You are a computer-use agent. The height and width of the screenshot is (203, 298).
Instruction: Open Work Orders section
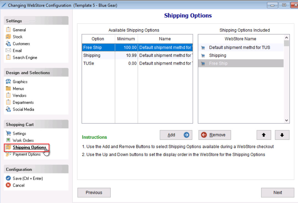[23, 140]
